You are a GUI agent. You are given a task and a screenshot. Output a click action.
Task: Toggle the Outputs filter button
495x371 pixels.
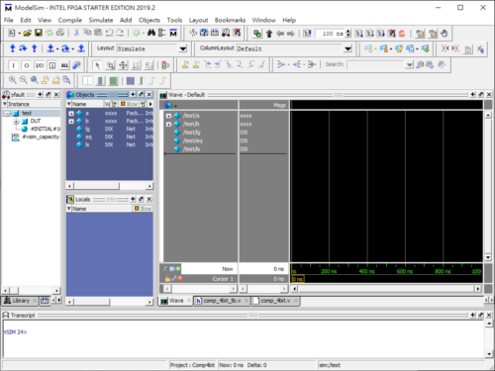pyautogui.click(x=27, y=65)
